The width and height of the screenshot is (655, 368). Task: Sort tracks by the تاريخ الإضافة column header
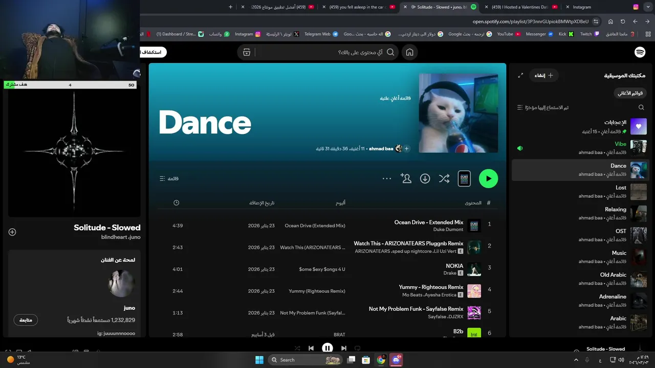click(262, 203)
